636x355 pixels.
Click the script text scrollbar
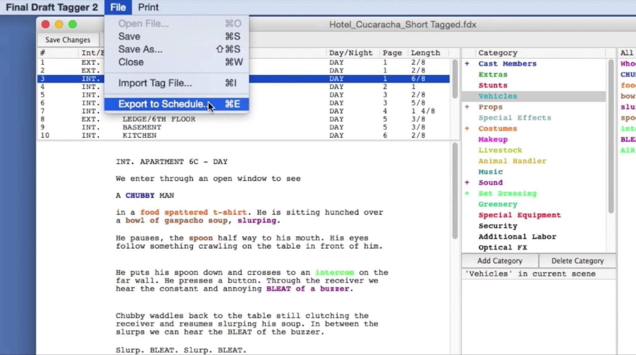(455, 191)
